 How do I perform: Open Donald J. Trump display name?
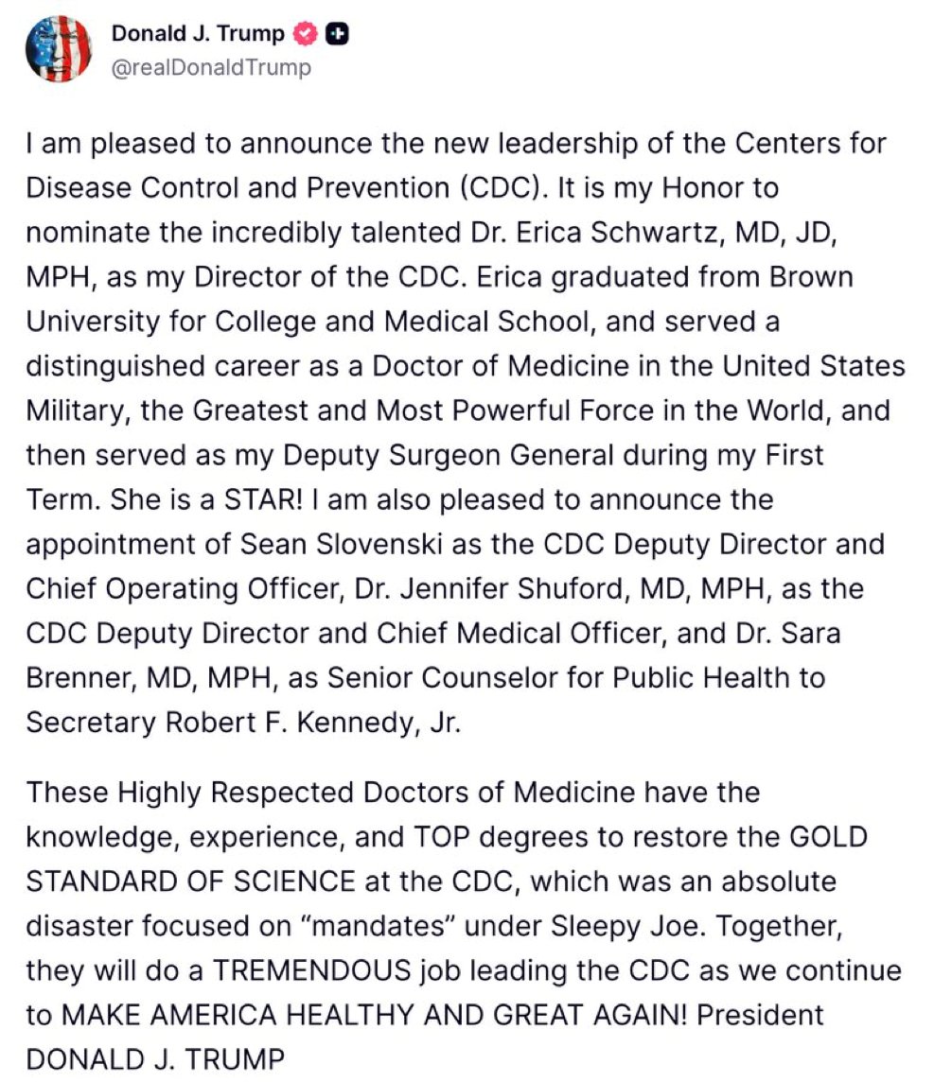(x=198, y=33)
